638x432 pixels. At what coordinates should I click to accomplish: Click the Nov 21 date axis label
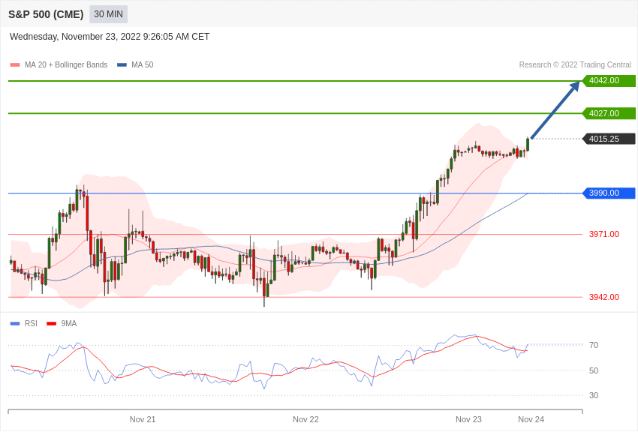click(143, 419)
